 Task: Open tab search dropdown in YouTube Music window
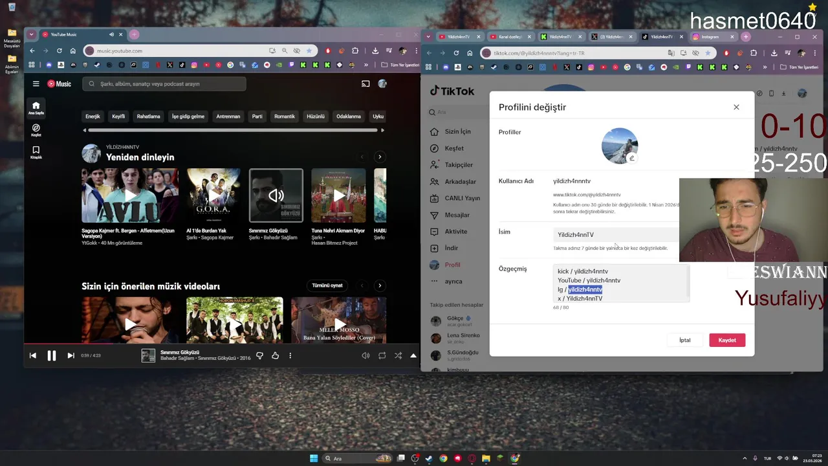click(31, 34)
